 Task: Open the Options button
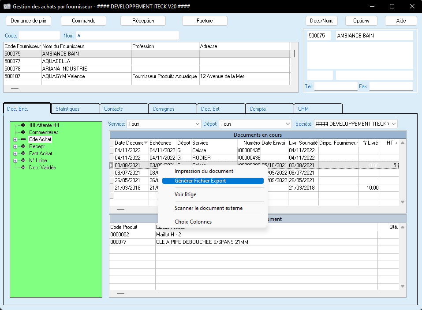(361, 21)
